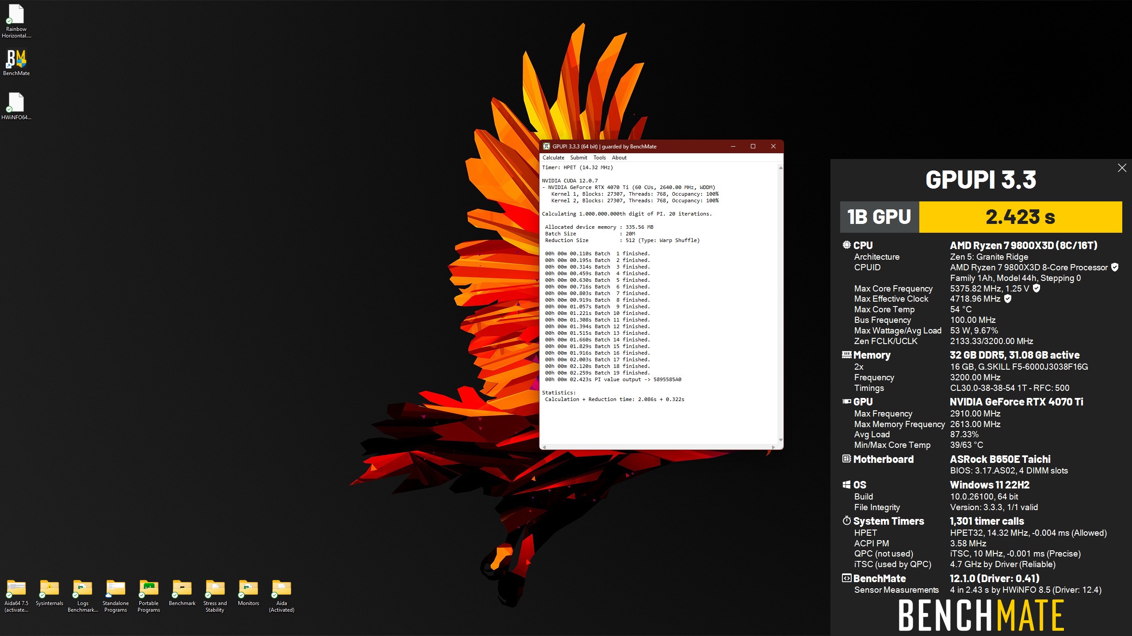Screen dimensions: 1132x636
Task: Click the GPUPI vertical scrollbar down arrow
Action: (x=780, y=440)
